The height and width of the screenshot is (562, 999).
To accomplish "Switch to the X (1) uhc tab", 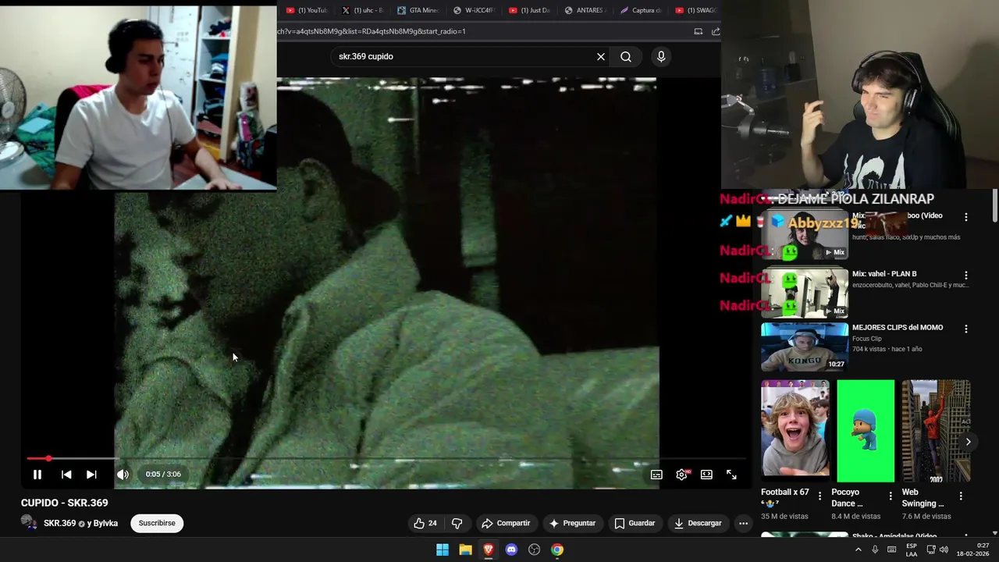I will click(x=362, y=10).
